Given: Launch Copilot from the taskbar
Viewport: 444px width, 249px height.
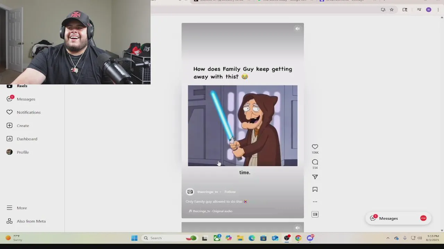Looking at the screenshot, I should click(x=229, y=238).
